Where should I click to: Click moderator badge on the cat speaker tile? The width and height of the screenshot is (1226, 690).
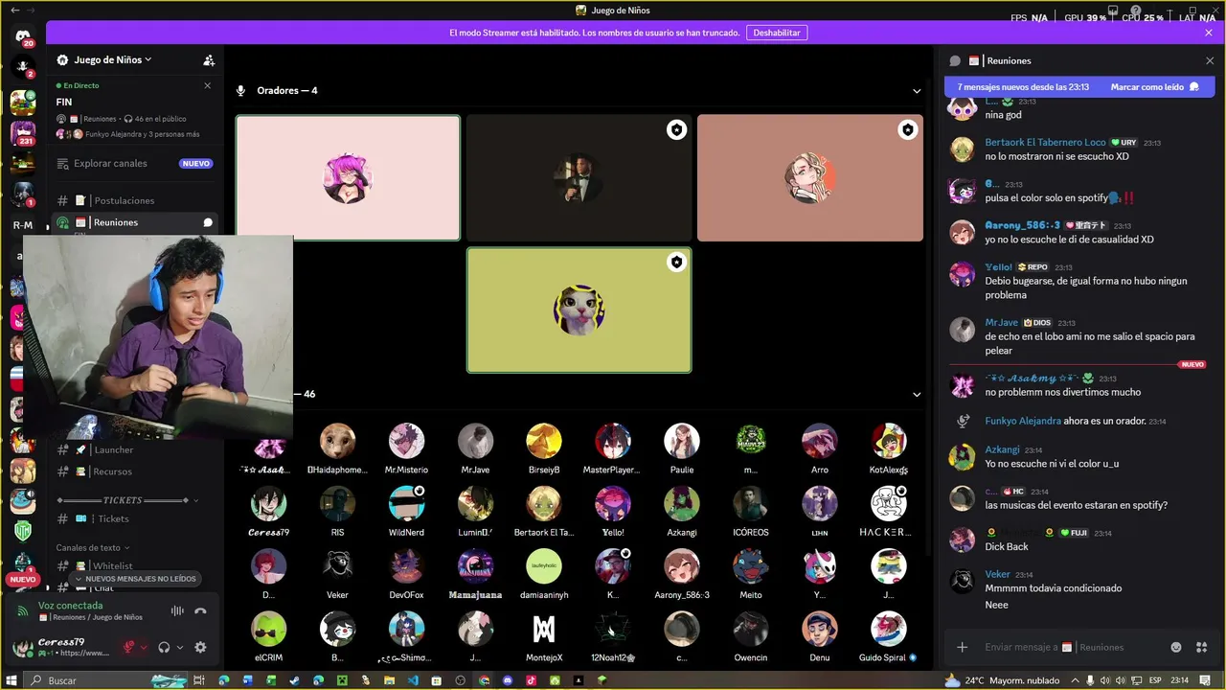pos(676,262)
